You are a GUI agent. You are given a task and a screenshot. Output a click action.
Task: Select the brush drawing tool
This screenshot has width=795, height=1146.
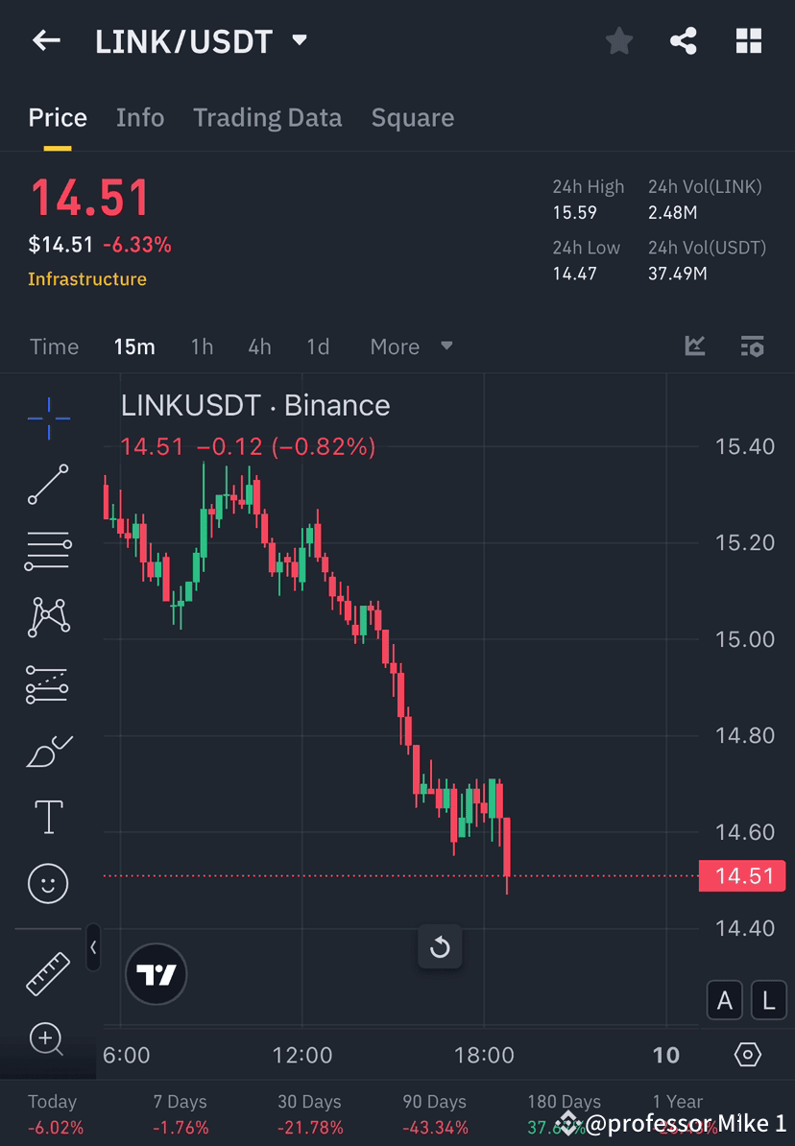48,751
